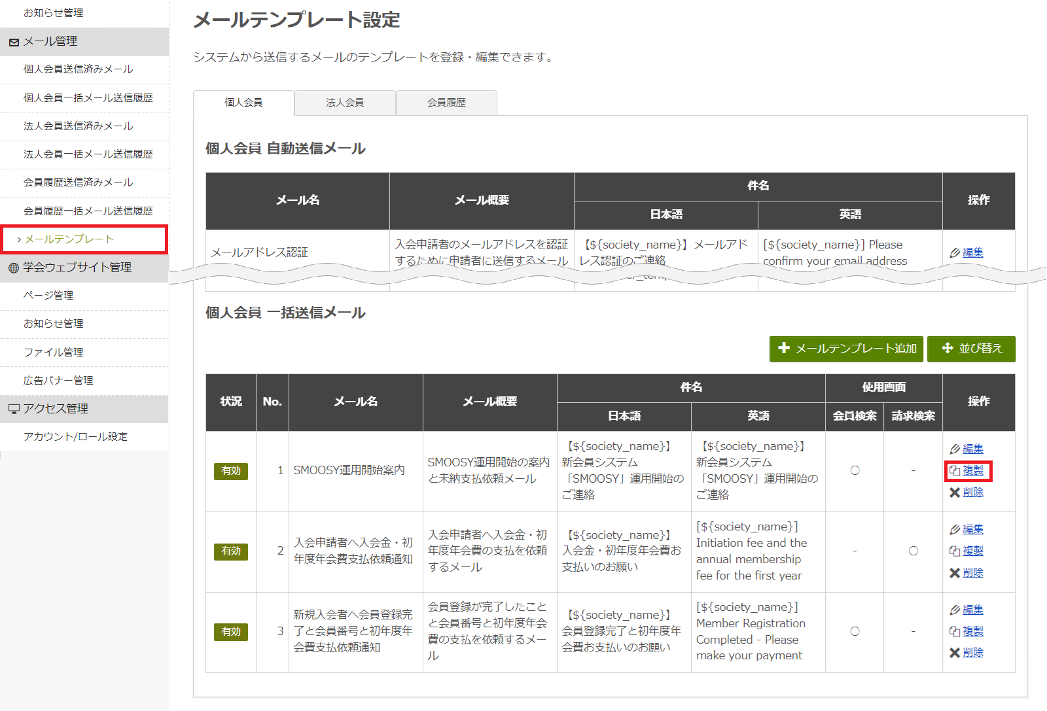Click the 請求検索 circle mark in row No. 2
The image size is (1047, 711).
tap(914, 551)
